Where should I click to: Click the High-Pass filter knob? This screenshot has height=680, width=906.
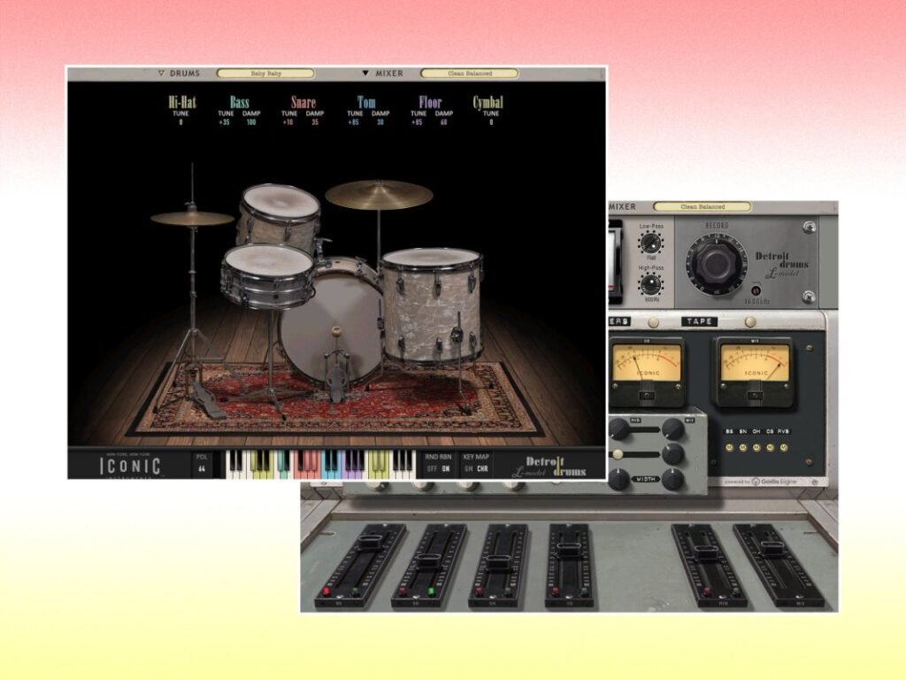click(x=651, y=284)
